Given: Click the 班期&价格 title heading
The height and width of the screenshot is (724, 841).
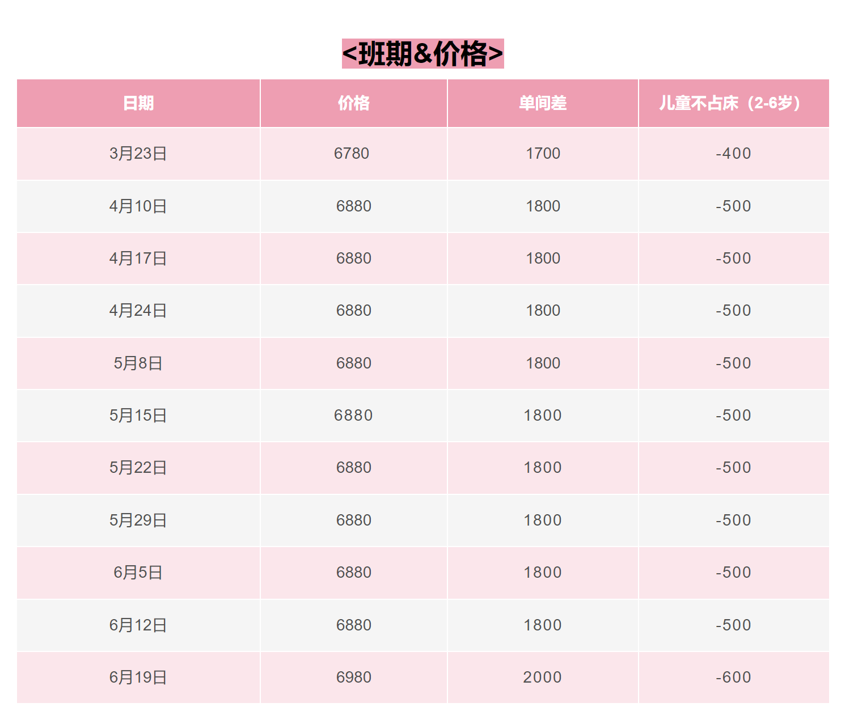Looking at the screenshot, I should click(422, 54).
